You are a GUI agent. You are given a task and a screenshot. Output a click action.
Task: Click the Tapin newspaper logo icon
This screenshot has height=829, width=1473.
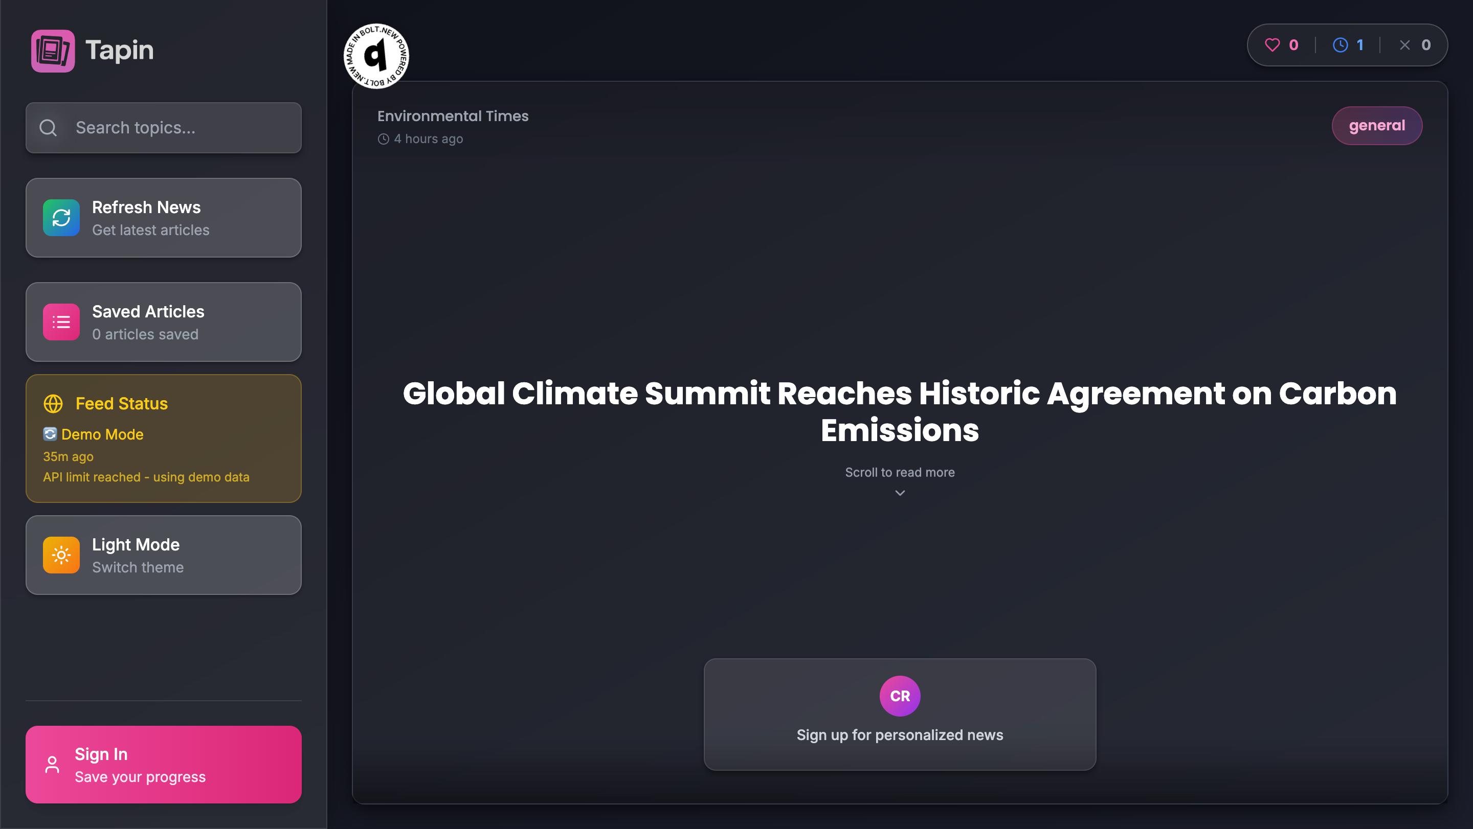(x=53, y=51)
